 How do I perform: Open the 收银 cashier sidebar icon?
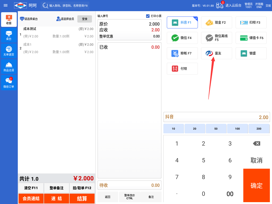9,19
